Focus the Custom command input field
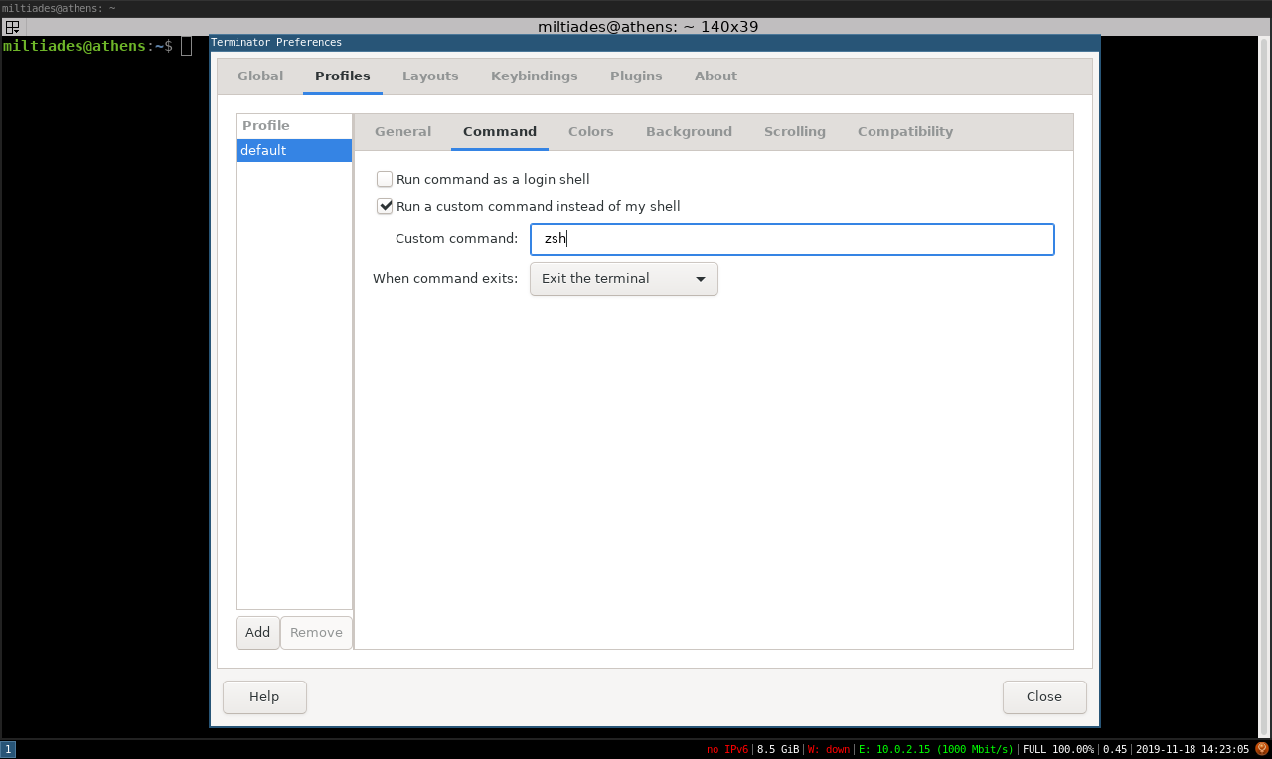 (792, 239)
